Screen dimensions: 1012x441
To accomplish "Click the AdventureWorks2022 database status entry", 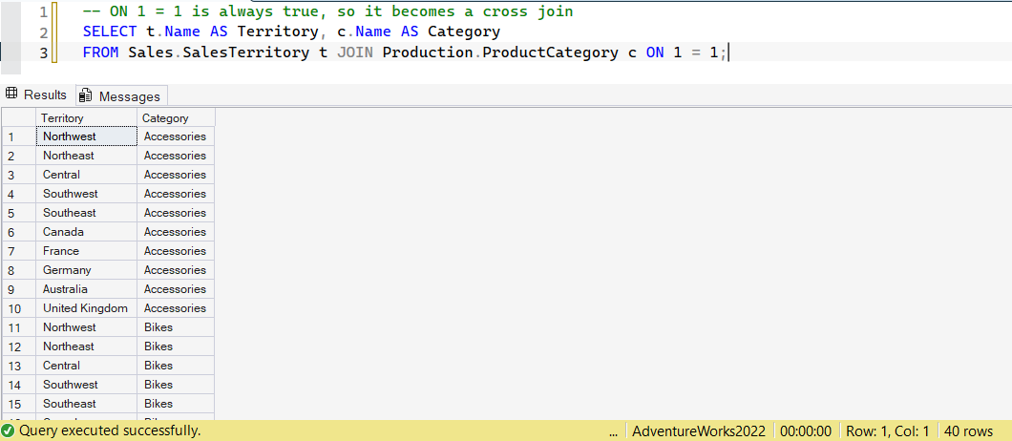I will point(699,431).
